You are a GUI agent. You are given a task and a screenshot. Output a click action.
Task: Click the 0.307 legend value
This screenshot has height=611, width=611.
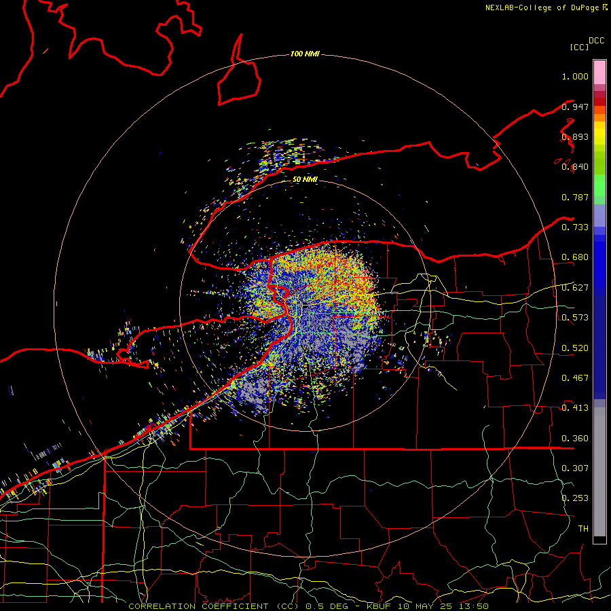pos(575,468)
